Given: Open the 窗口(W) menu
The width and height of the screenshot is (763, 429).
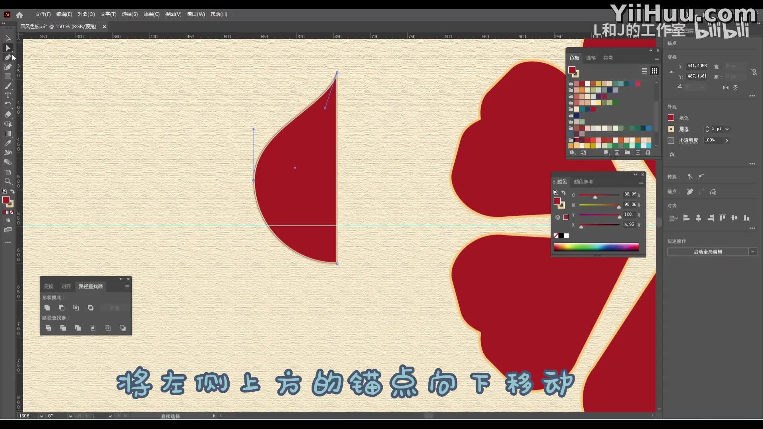Looking at the screenshot, I should [196, 14].
